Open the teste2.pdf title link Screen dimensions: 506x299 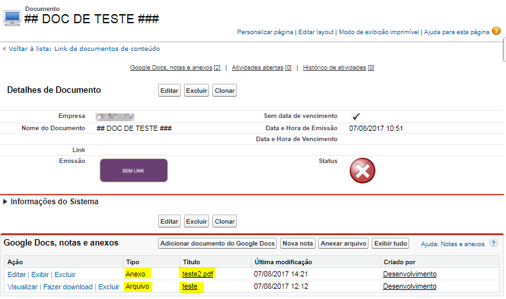coord(197,274)
